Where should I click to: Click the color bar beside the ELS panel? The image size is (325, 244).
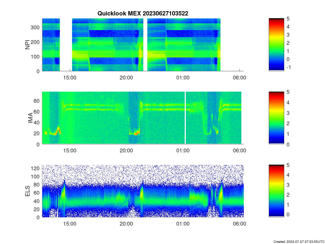coord(276,191)
